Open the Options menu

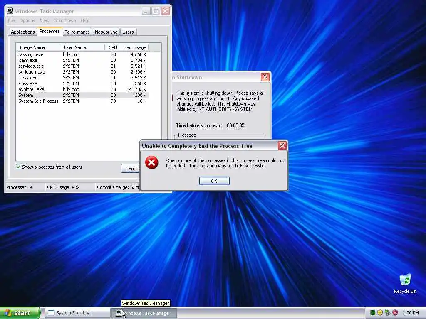(x=27, y=20)
